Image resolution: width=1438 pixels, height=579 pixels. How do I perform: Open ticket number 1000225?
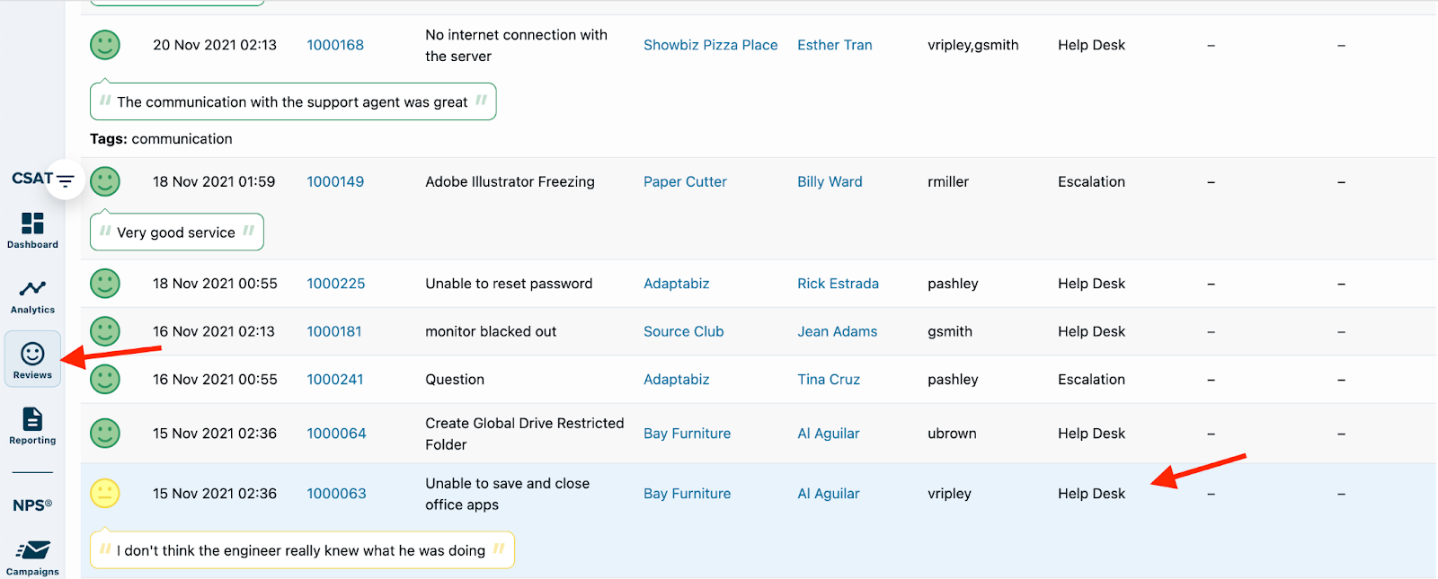point(336,284)
